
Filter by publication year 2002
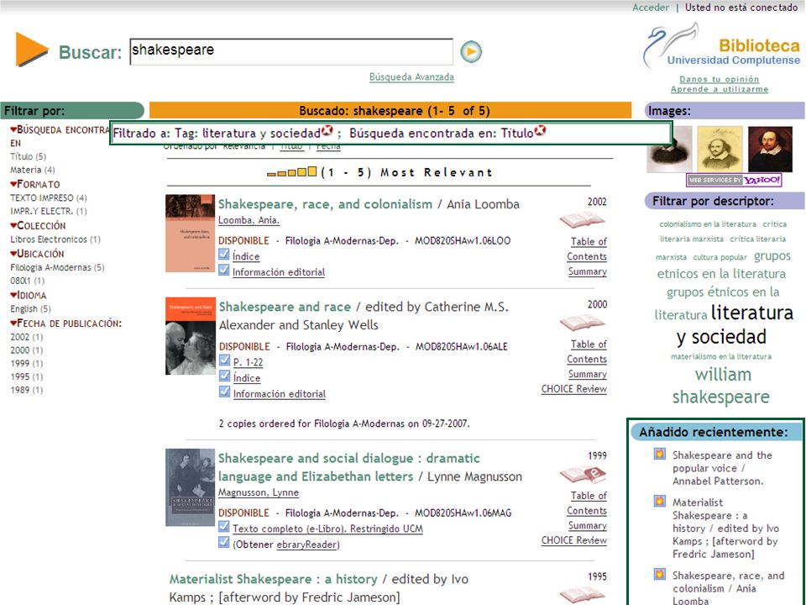click(27, 337)
